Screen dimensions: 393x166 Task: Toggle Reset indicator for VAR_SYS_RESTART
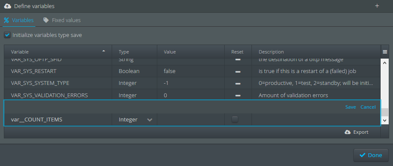coord(238,71)
